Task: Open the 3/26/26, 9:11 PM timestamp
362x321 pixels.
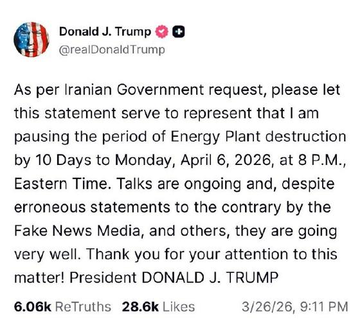Action: pos(295,307)
